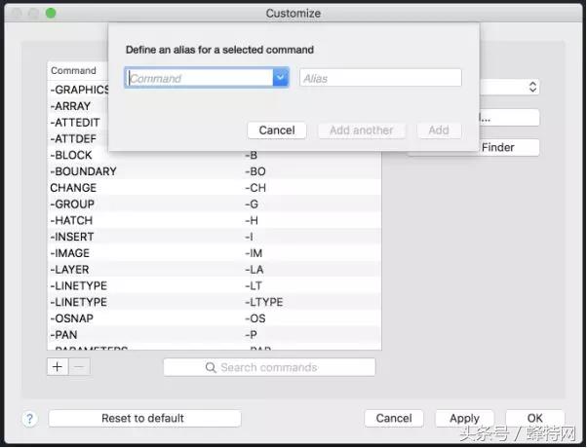Open the popup stepper on the right side
The width and height of the screenshot is (587, 448).
pos(532,87)
